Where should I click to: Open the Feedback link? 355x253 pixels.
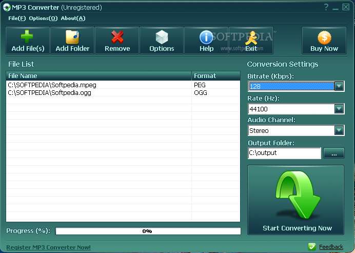click(x=331, y=247)
